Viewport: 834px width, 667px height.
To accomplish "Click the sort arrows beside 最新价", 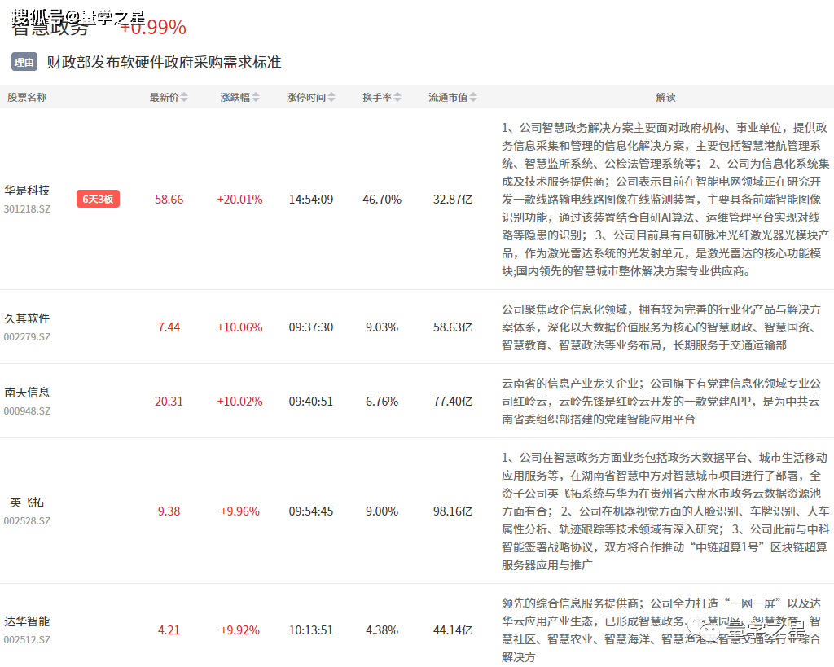I will (x=184, y=98).
